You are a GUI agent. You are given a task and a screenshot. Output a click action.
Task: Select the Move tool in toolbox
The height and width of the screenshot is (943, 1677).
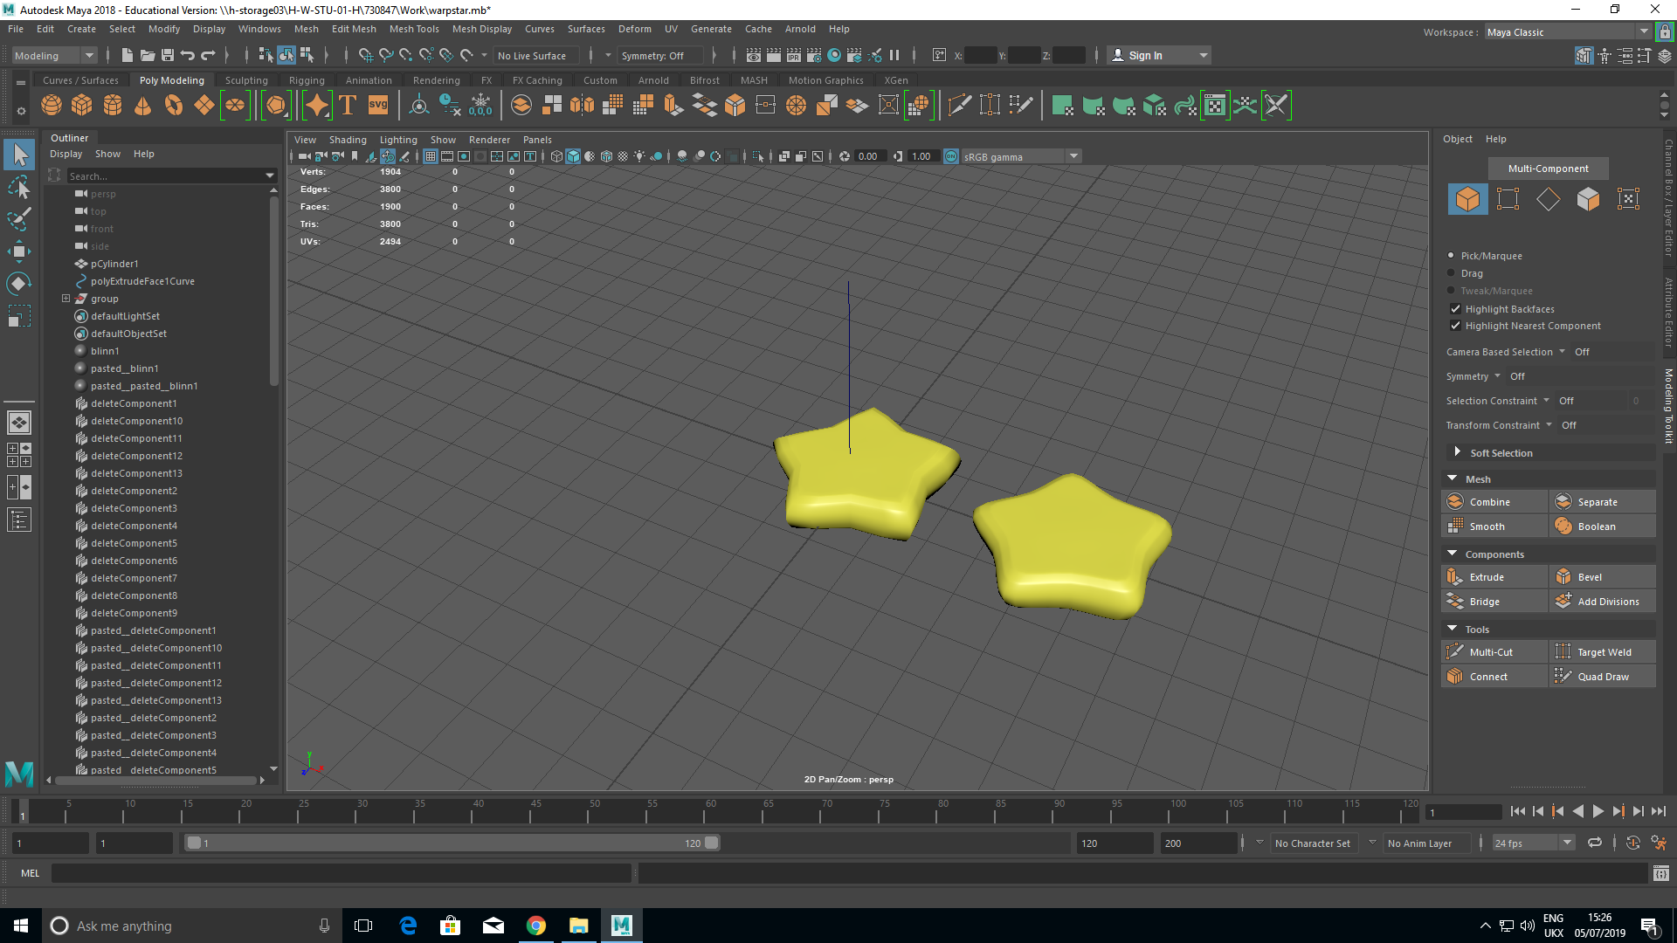[x=19, y=251]
